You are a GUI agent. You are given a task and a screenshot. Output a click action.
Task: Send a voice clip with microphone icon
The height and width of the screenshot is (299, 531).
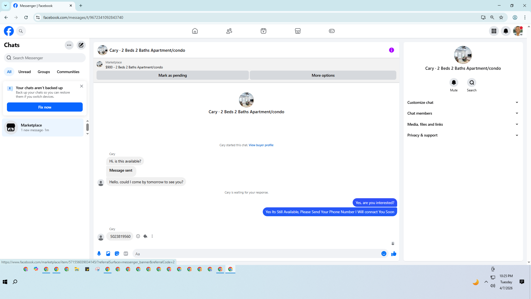click(x=99, y=254)
